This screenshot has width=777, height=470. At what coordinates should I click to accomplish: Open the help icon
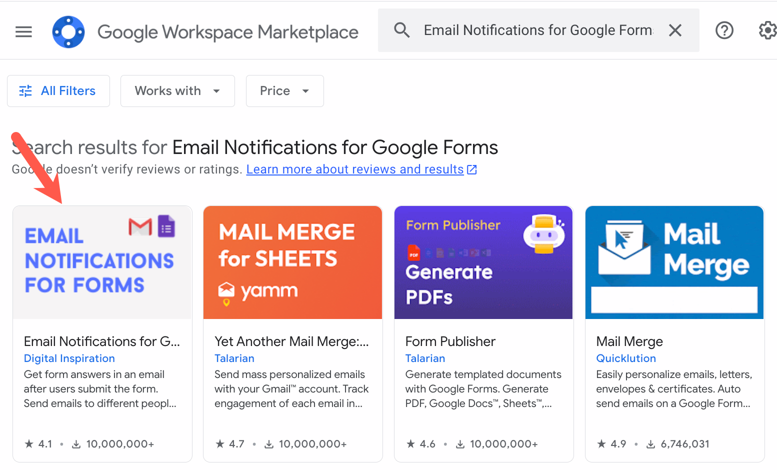724,30
